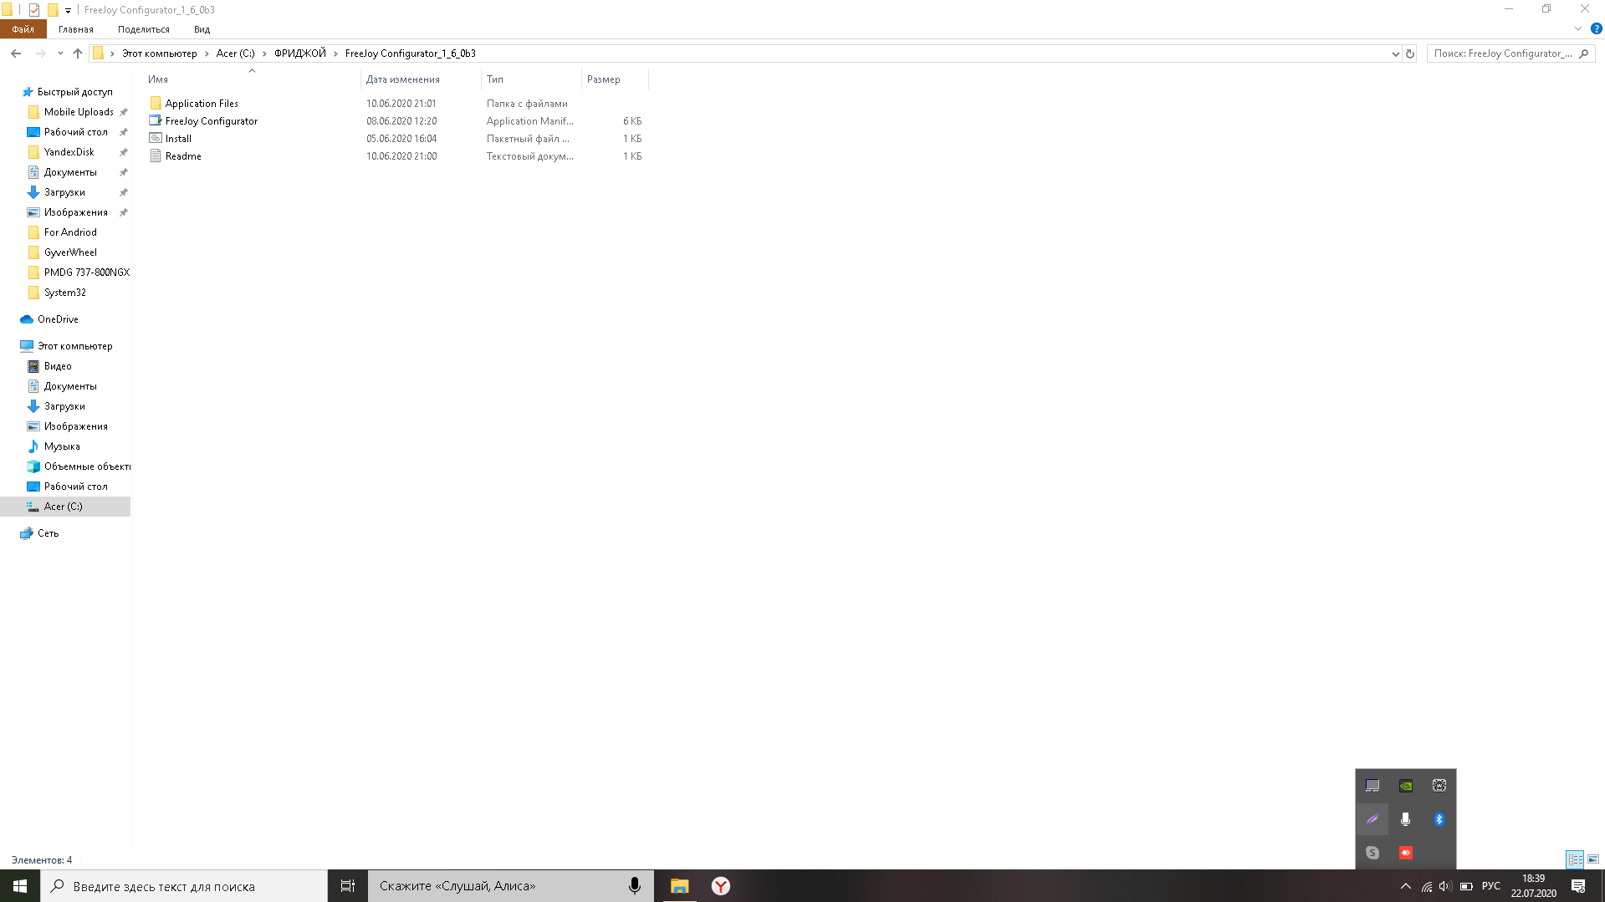This screenshot has width=1605, height=902.
Task: Click Alice voice microphone icon
Action: [635, 886]
